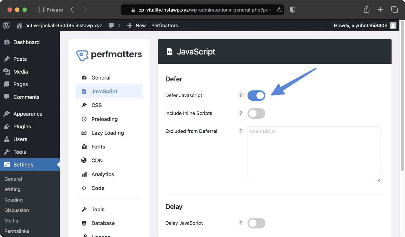The image size is (405, 237).
Task: Open the Safari share sheet icon
Action: coord(366,10)
